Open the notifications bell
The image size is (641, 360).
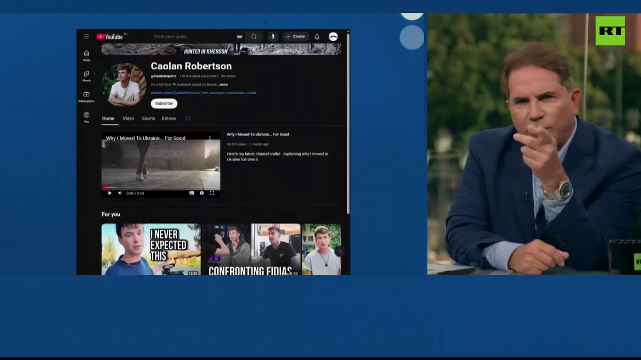click(x=317, y=36)
